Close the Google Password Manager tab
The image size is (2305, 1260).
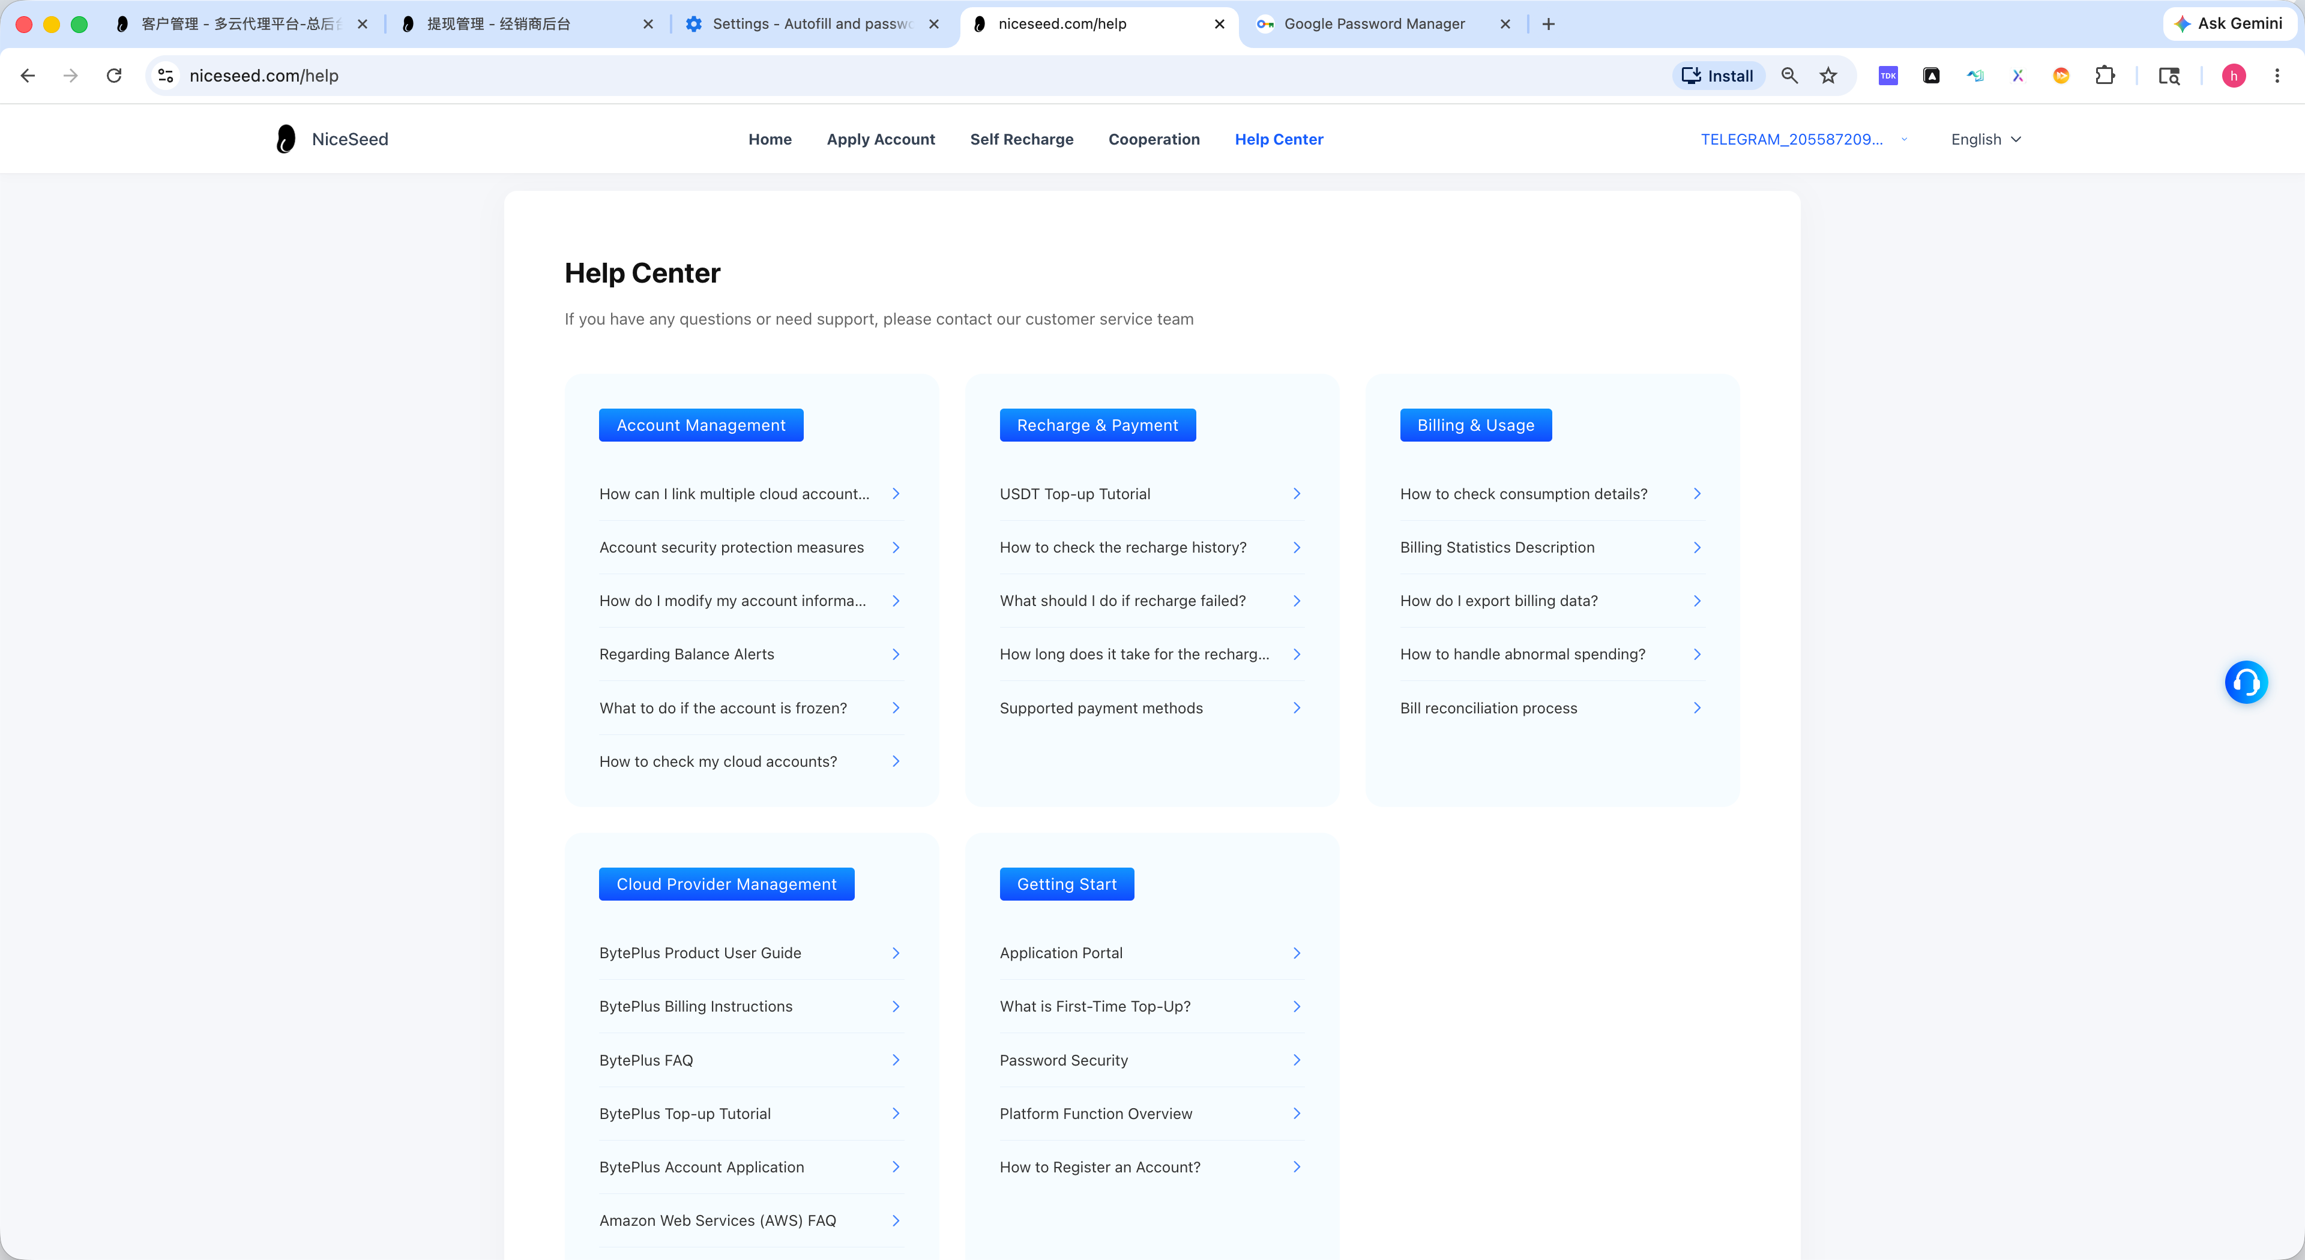click(1505, 24)
